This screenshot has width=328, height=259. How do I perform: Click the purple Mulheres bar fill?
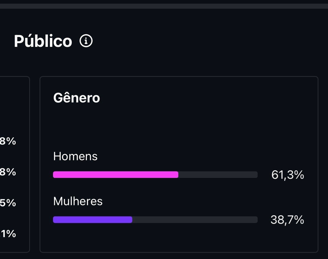click(x=93, y=220)
